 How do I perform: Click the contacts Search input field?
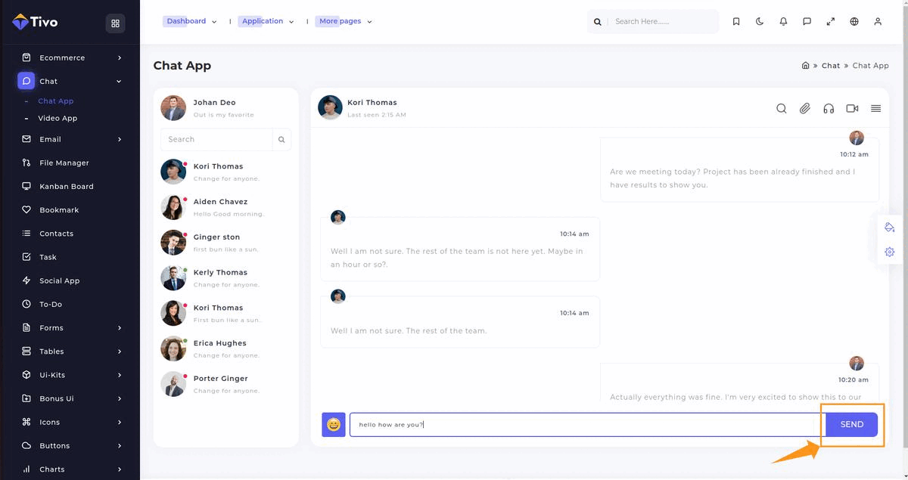[216, 140]
